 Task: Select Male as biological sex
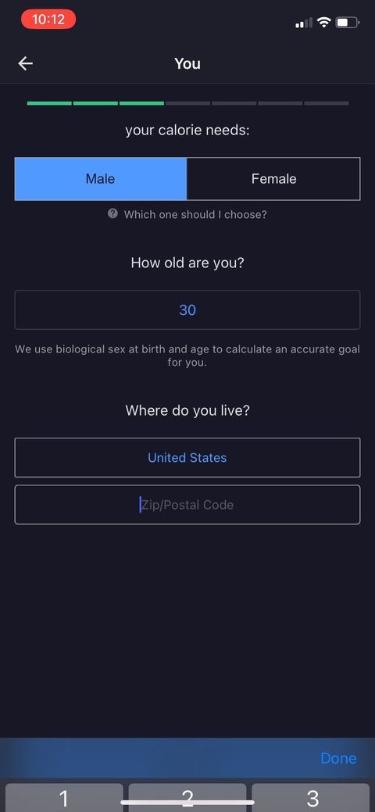pyautogui.click(x=101, y=179)
